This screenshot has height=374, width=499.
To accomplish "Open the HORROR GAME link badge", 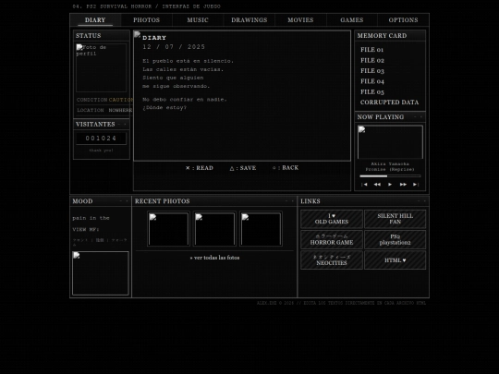I will [x=332, y=239].
